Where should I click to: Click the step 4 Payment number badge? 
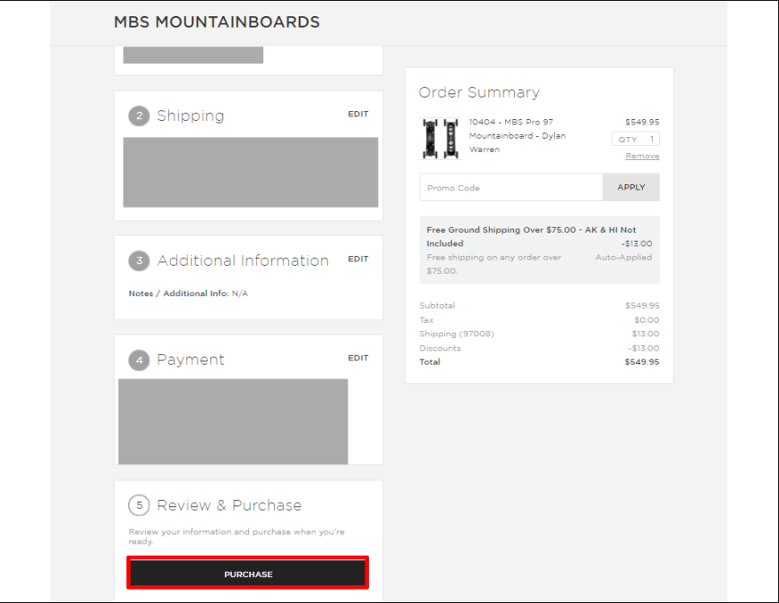tap(139, 361)
